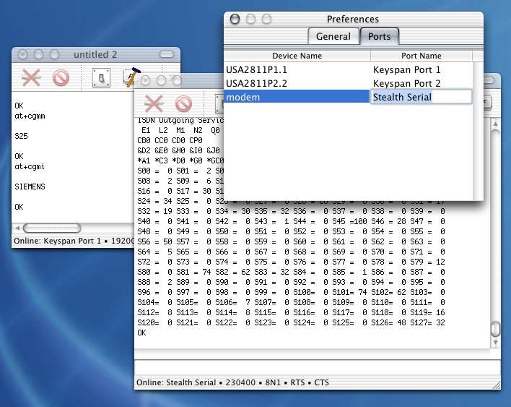Zoom the Preferences window

click(x=266, y=19)
